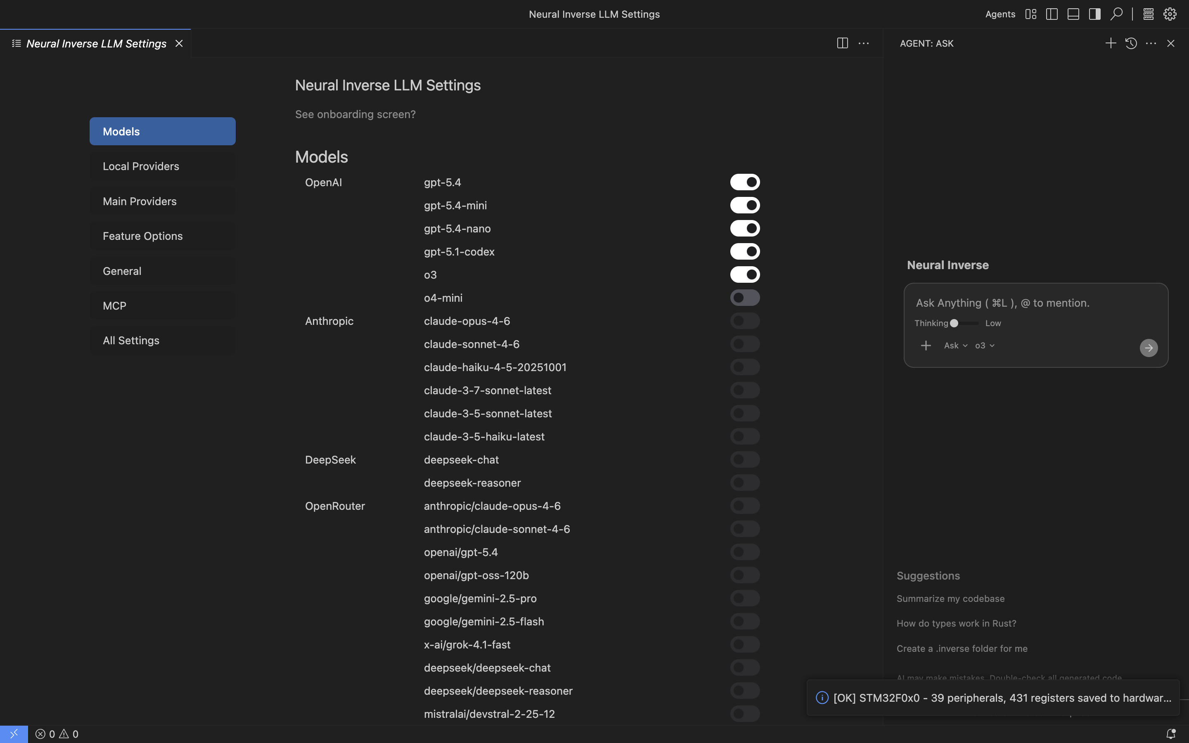Screen dimensions: 1189x743
Task: Click the add attachment plus in chat input
Action: pyautogui.click(x=926, y=345)
